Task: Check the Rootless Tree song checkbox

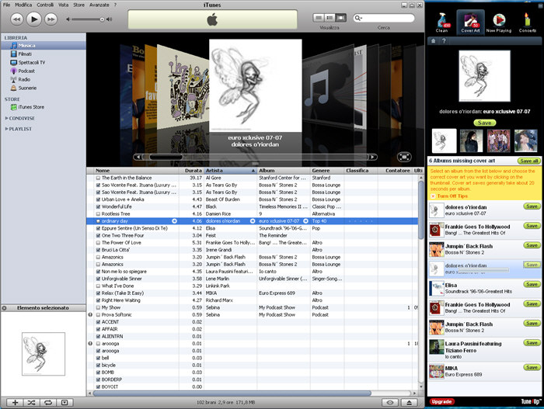Action: [98, 214]
